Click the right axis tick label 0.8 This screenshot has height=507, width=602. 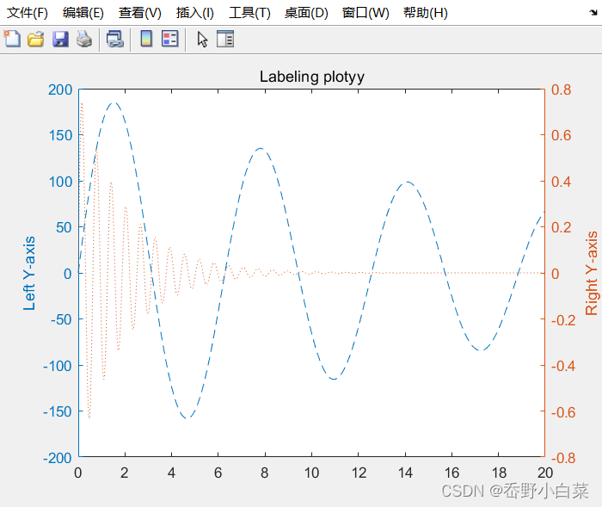562,90
